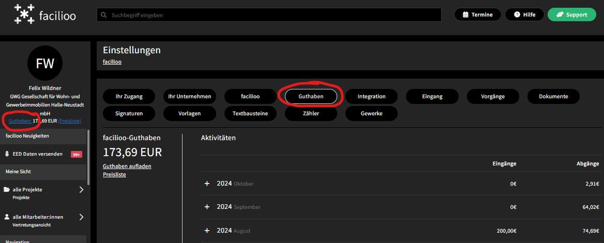
Task: Click the EED Daten thermometer icon
Action: pyautogui.click(x=7, y=154)
